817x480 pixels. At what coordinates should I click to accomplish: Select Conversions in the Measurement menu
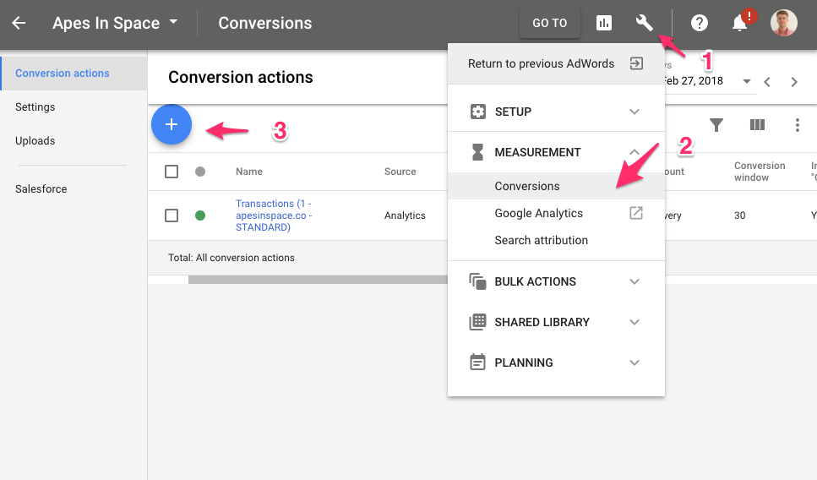(556, 186)
